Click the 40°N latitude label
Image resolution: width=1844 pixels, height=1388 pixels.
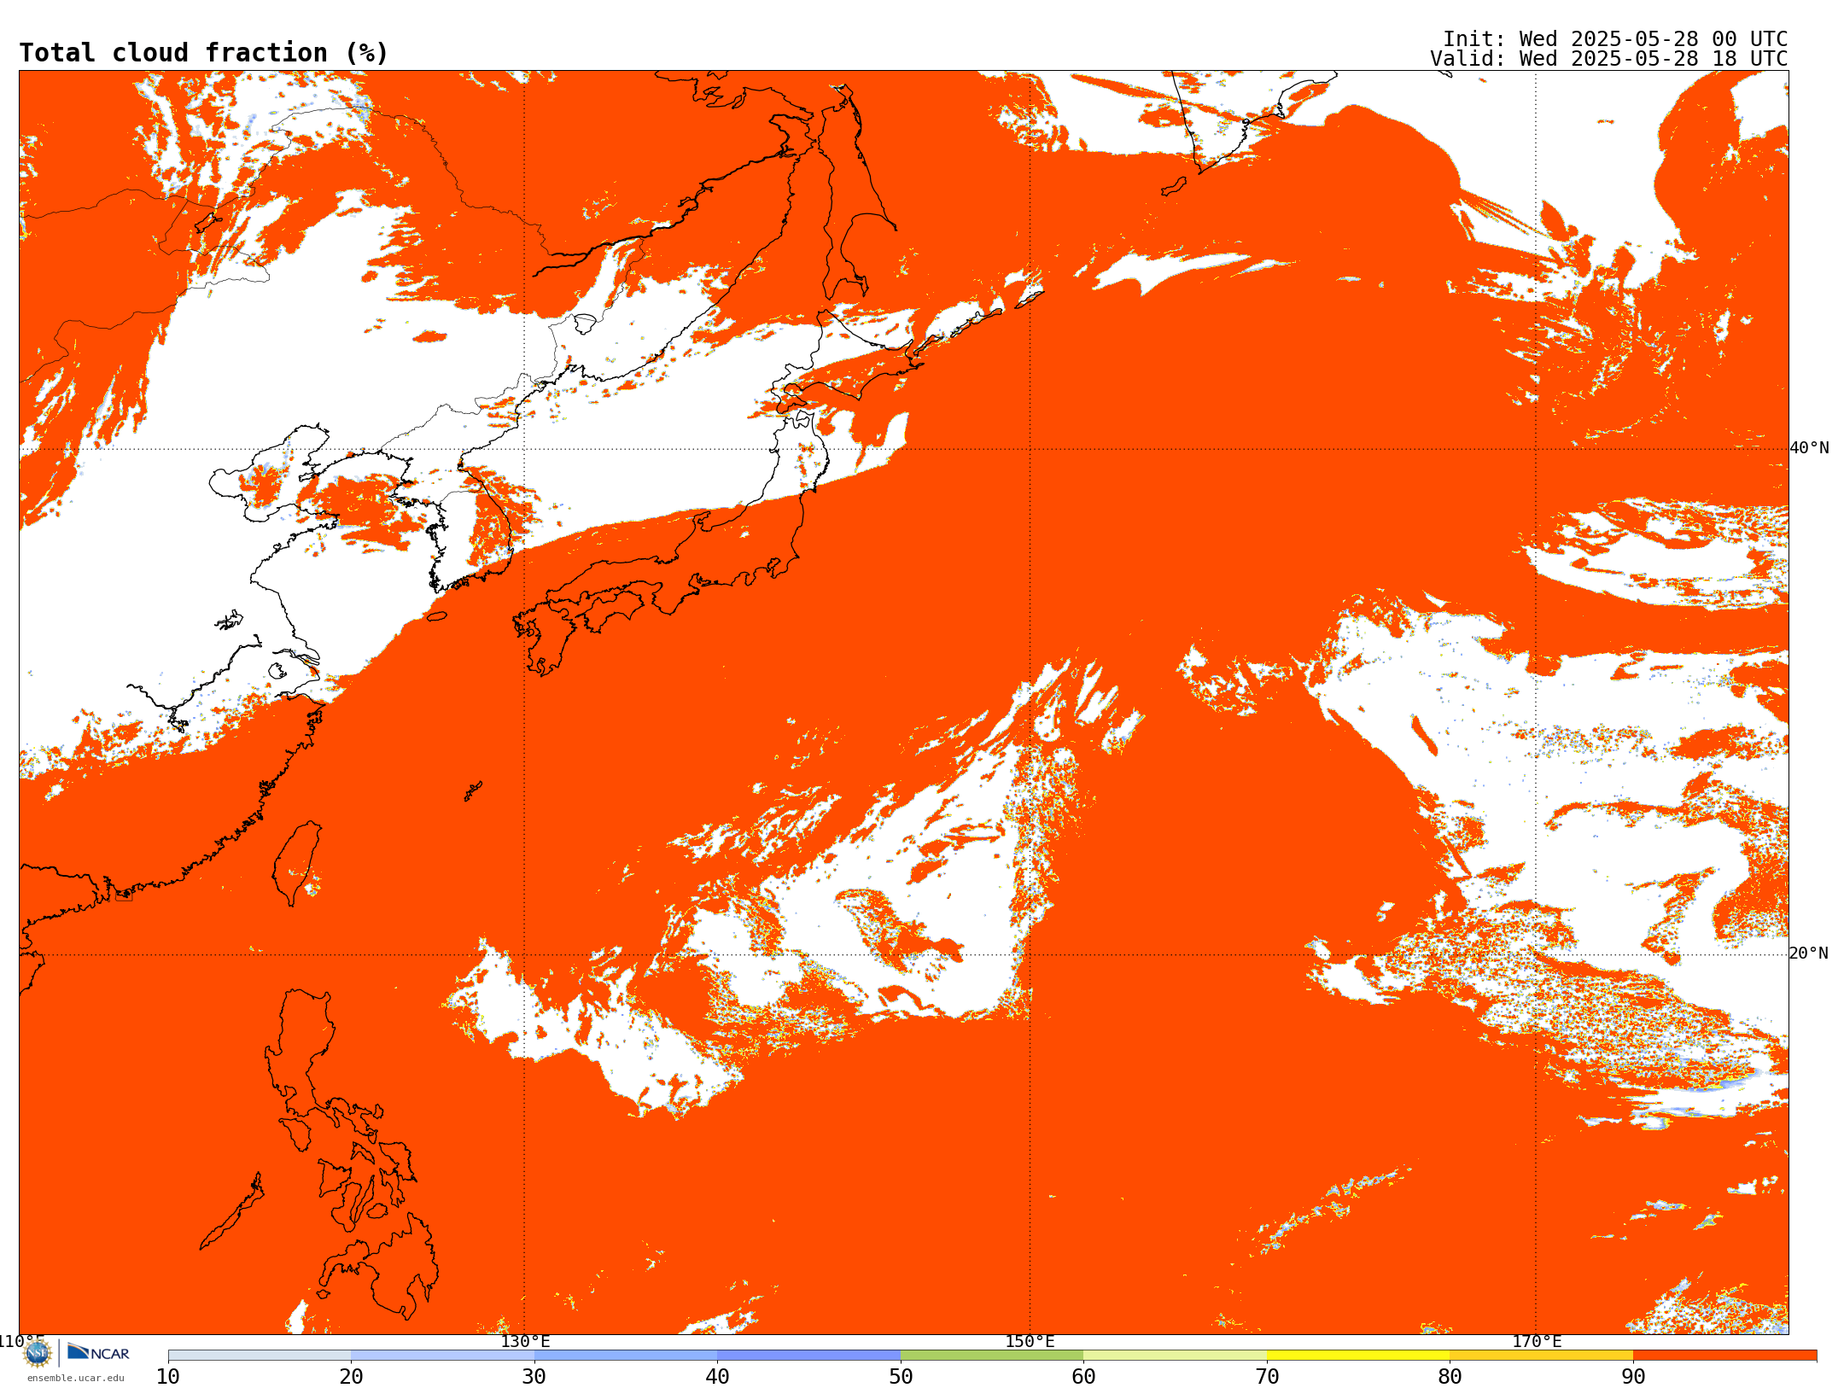(1809, 448)
